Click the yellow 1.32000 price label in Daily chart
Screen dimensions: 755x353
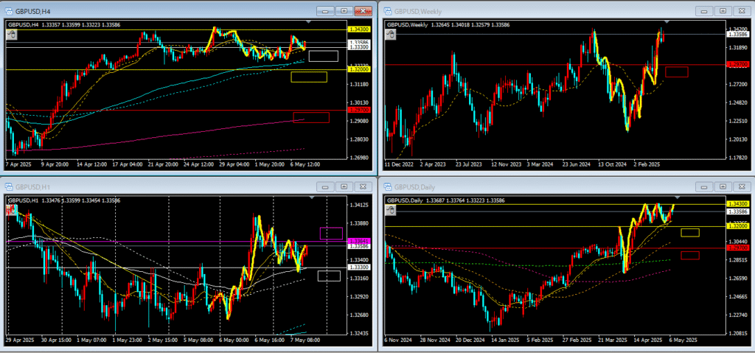pos(738,226)
